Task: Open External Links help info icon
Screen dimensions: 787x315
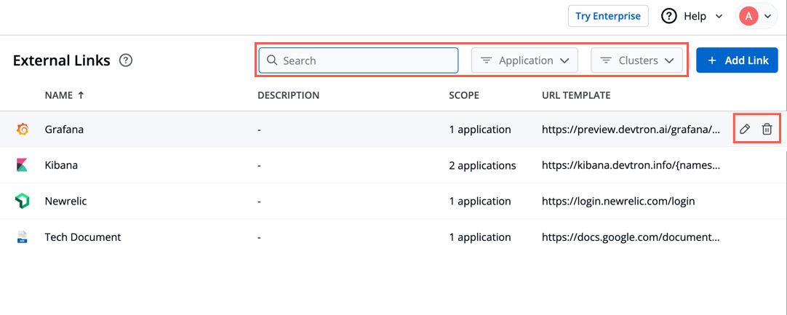Action: click(126, 60)
